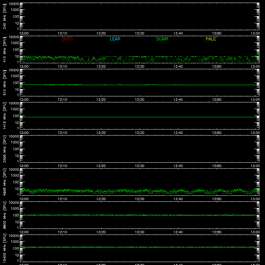Click the 1000 tick label on the 410 MHz axis
The height and width of the screenshot is (265, 265).
[15, 43]
